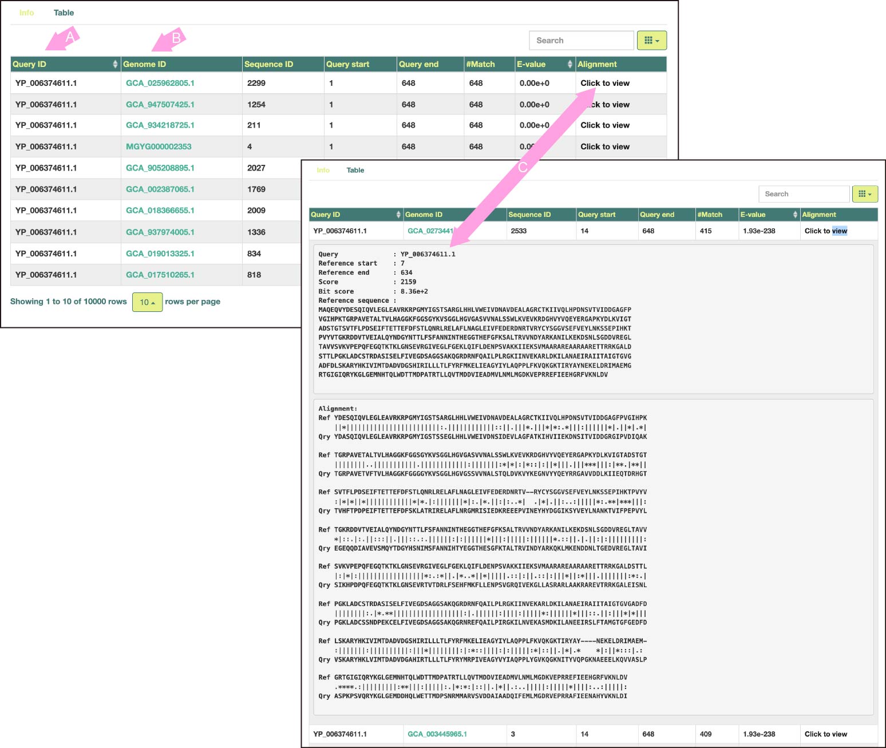Sort upper table by E-value arrows
Image resolution: width=886 pixels, height=748 pixels.
(569, 64)
